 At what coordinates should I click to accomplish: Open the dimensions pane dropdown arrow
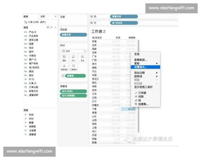click(56, 27)
